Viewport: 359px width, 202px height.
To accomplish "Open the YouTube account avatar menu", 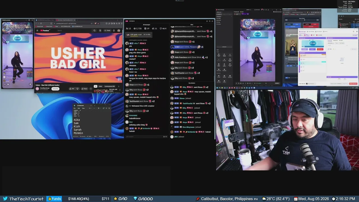I will pyautogui.click(x=119, y=30).
